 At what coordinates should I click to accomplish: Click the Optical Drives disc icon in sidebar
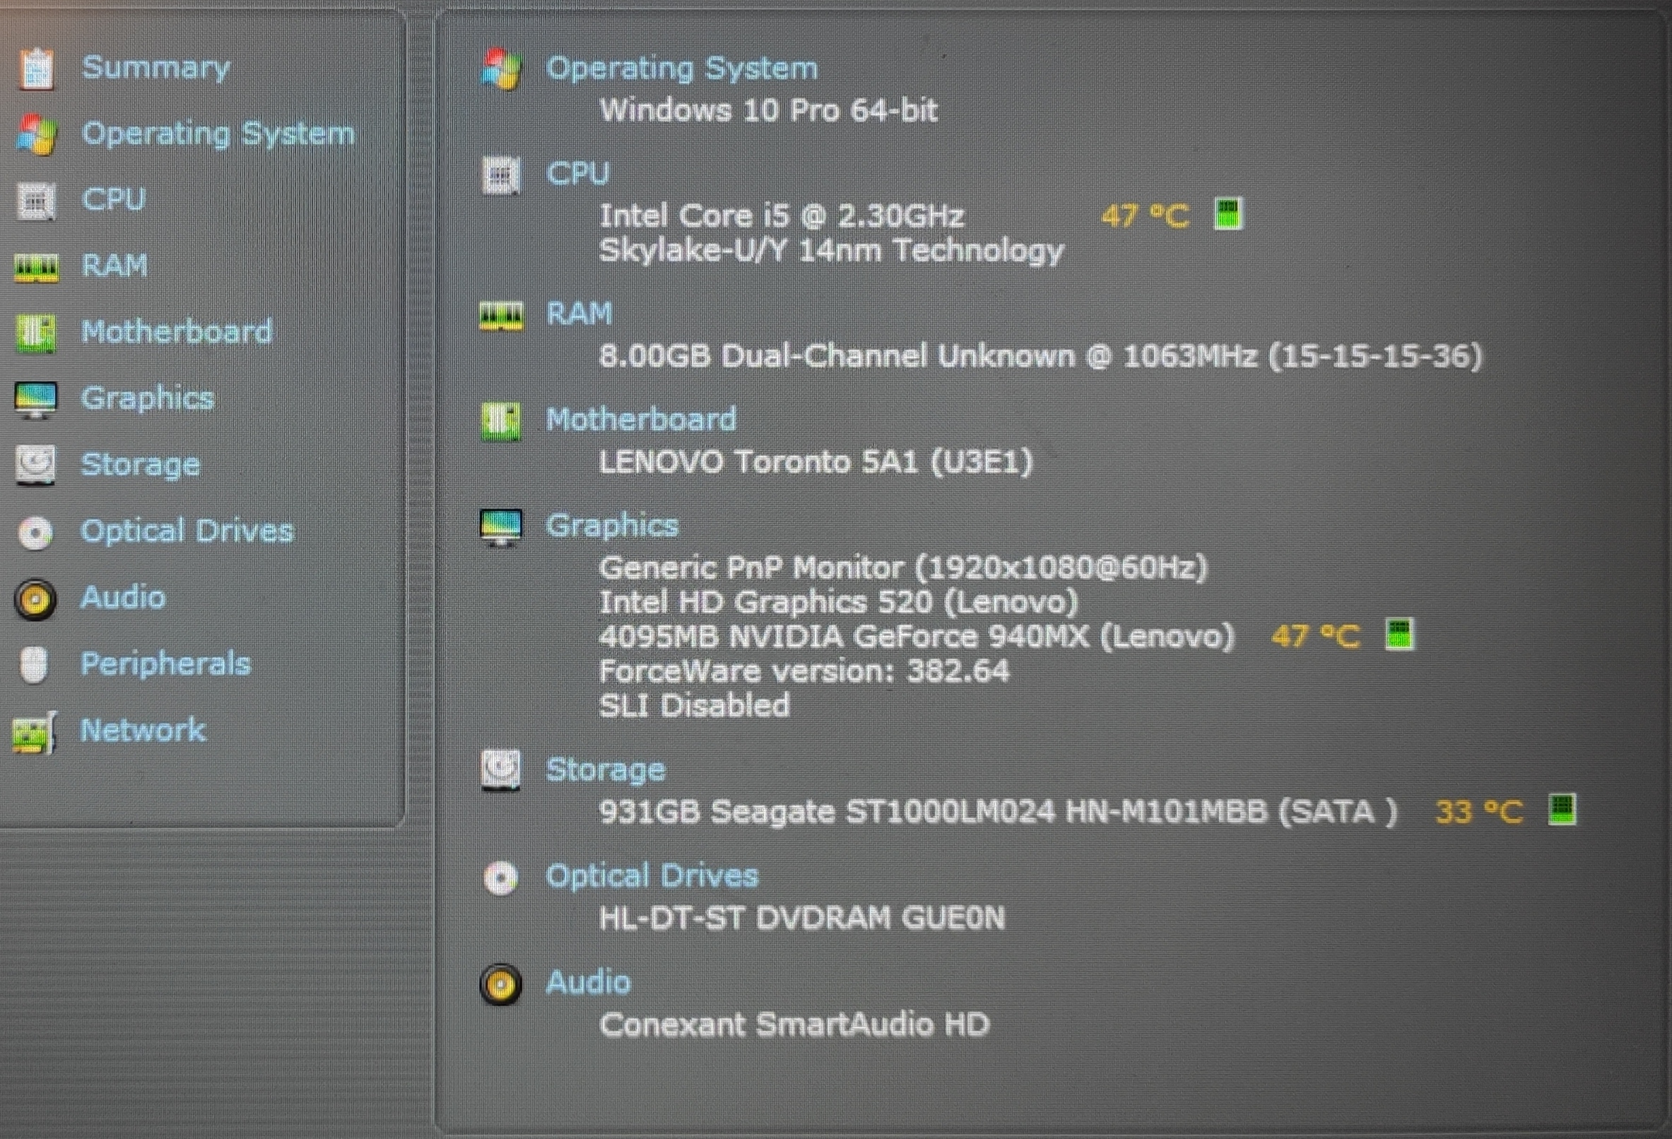pyautogui.click(x=35, y=533)
